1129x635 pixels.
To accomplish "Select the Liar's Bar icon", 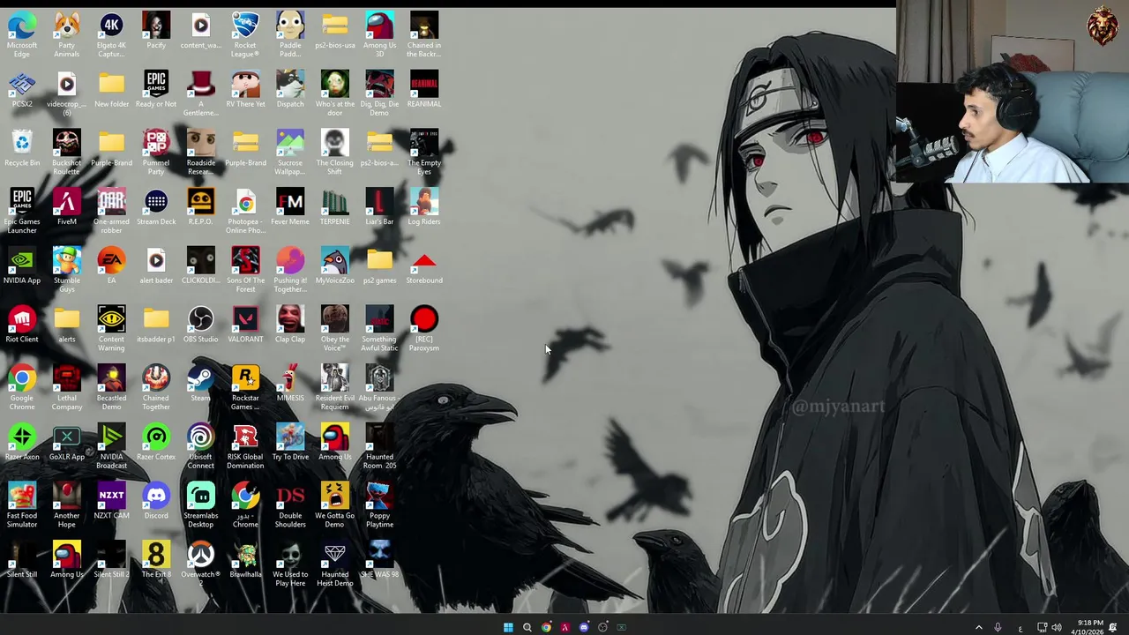I will click(379, 207).
